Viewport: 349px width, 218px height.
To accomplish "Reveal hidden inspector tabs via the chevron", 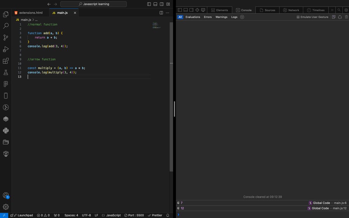I will click(332, 10).
